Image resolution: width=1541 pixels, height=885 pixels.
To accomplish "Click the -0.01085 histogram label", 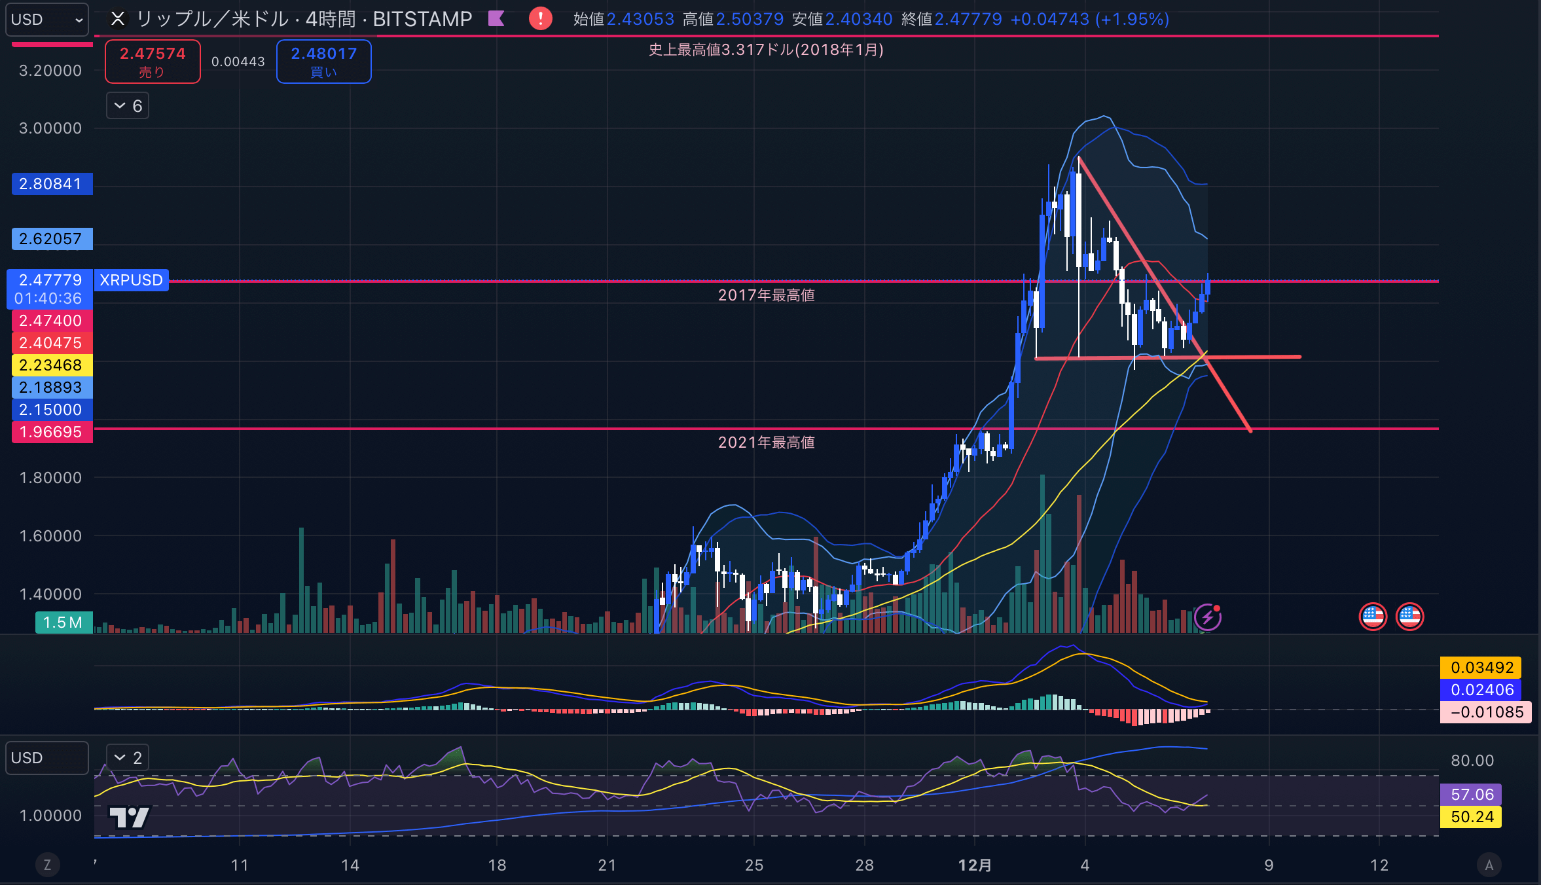I will 1486,712.
